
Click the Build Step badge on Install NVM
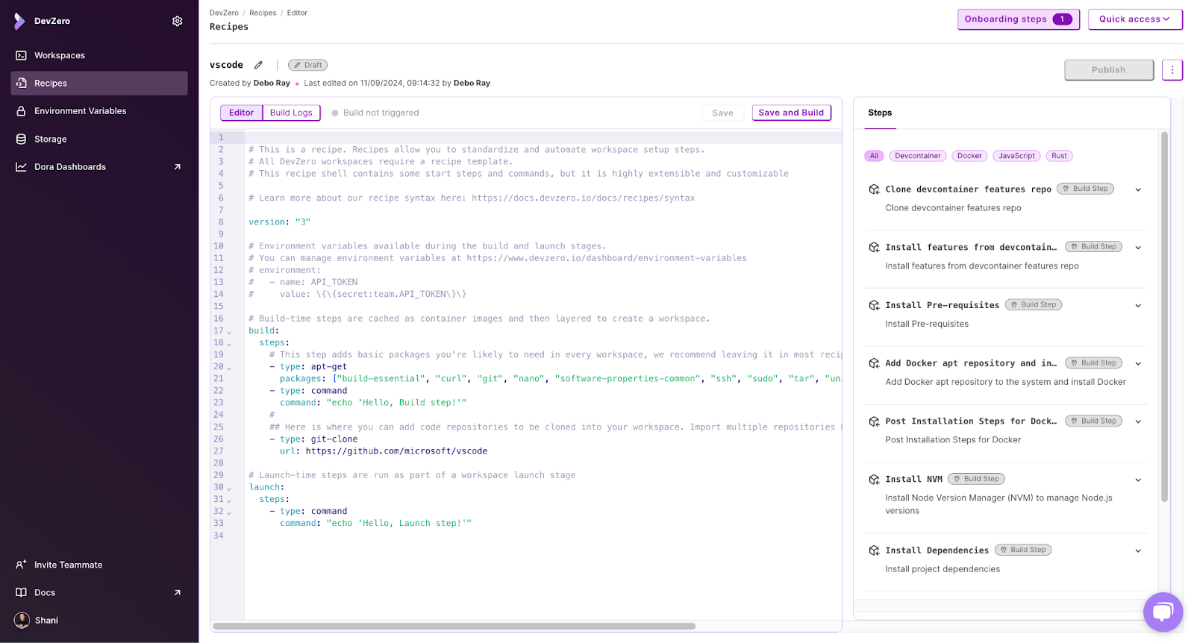[x=976, y=480]
